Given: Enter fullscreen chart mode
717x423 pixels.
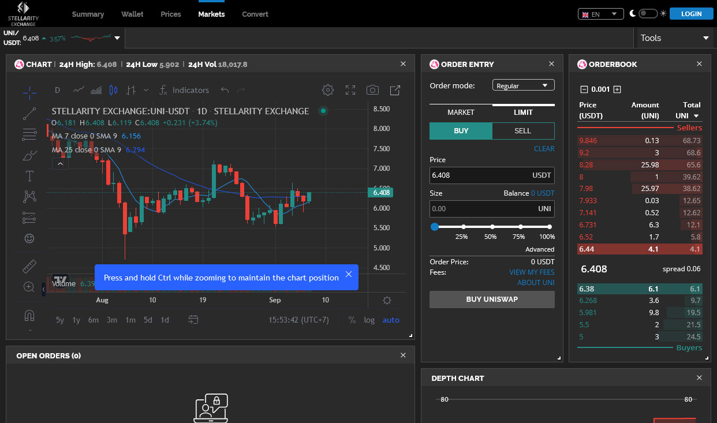Looking at the screenshot, I should pyautogui.click(x=350, y=90).
